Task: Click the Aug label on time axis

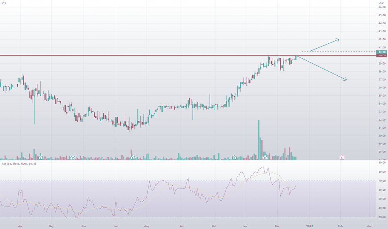Action: (x=147, y=226)
